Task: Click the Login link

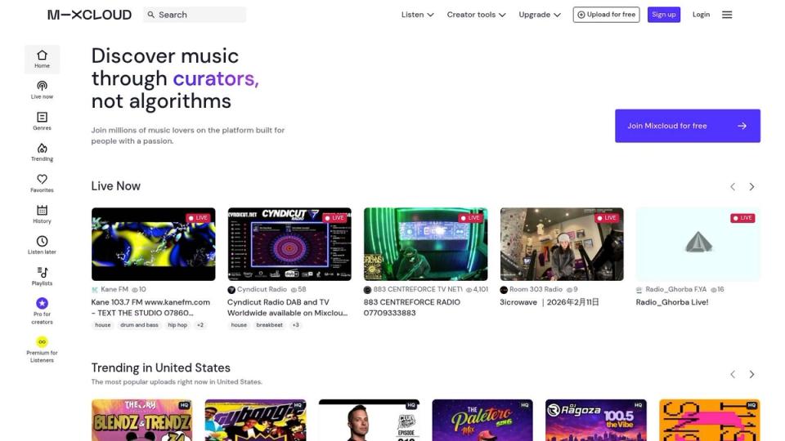Action: tap(701, 15)
